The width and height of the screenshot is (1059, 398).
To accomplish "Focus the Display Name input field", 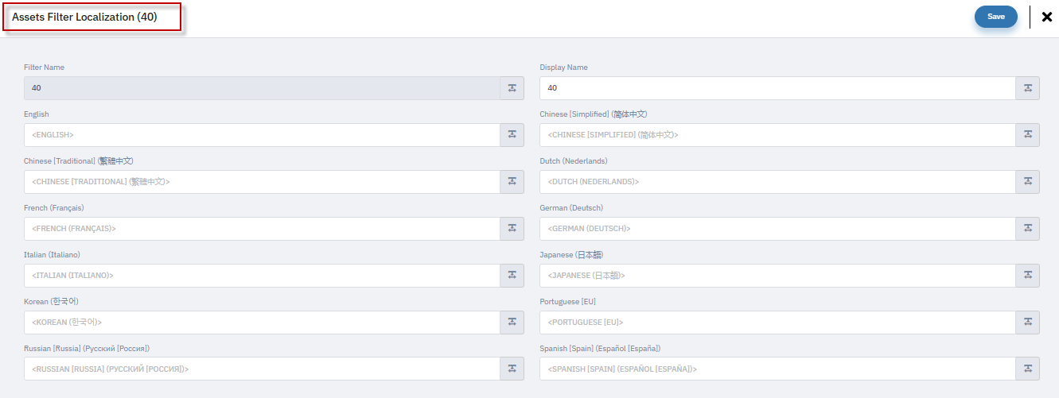I will pos(777,88).
